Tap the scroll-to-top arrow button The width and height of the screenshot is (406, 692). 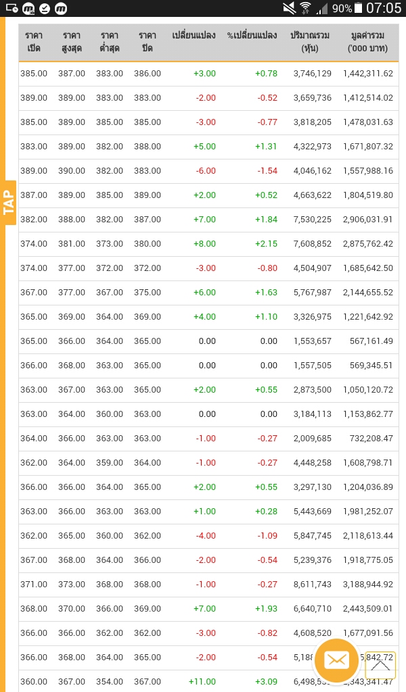tap(380, 665)
